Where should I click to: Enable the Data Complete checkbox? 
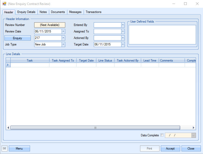[162, 135]
